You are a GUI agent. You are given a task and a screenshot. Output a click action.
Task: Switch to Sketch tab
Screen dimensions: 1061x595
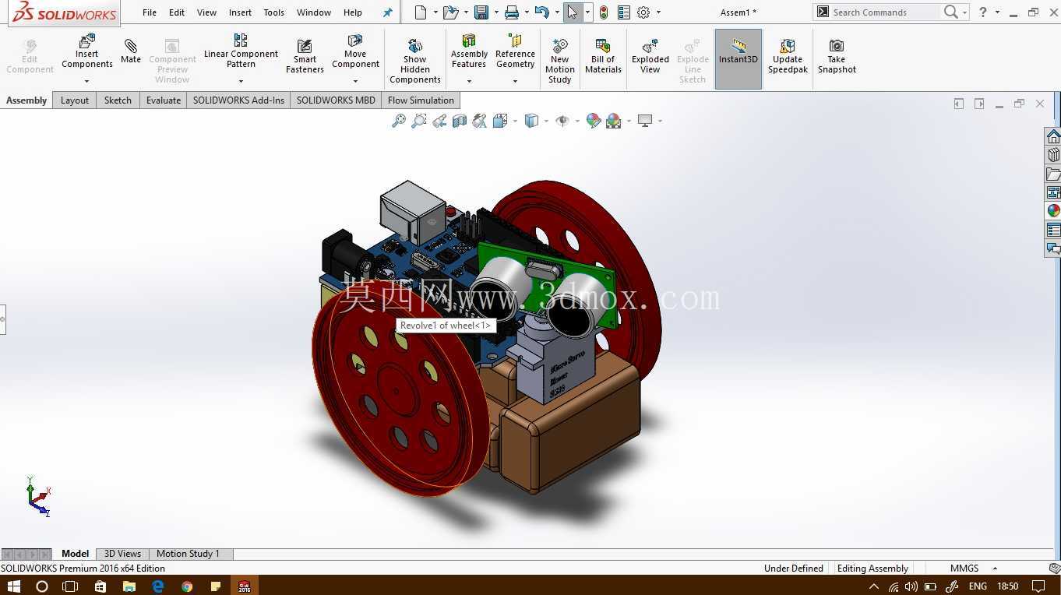coord(118,100)
